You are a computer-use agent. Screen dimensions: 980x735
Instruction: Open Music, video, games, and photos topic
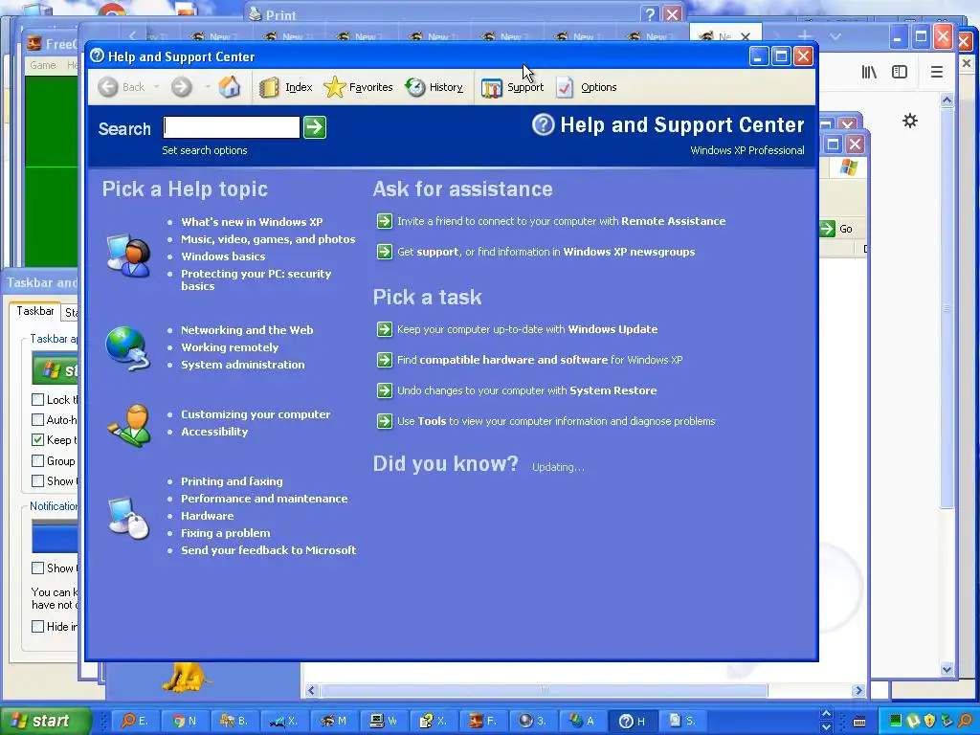[x=268, y=238]
